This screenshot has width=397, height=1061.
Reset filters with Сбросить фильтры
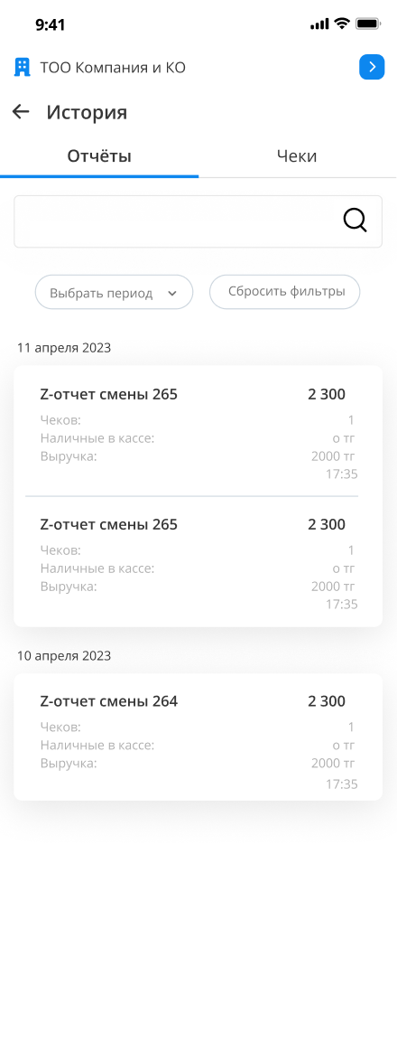click(285, 292)
